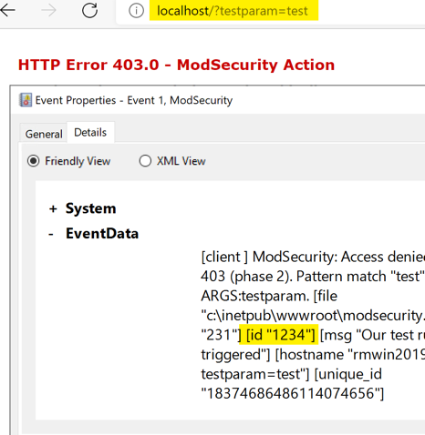Expand the System node plus sign

(53, 208)
